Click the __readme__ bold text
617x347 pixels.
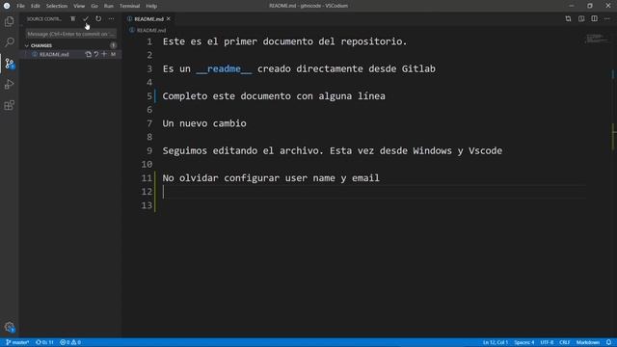(224, 68)
